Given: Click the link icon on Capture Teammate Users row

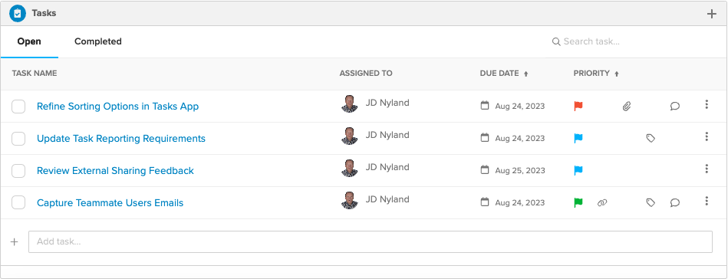Looking at the screenshot, I should pos(602,202).
